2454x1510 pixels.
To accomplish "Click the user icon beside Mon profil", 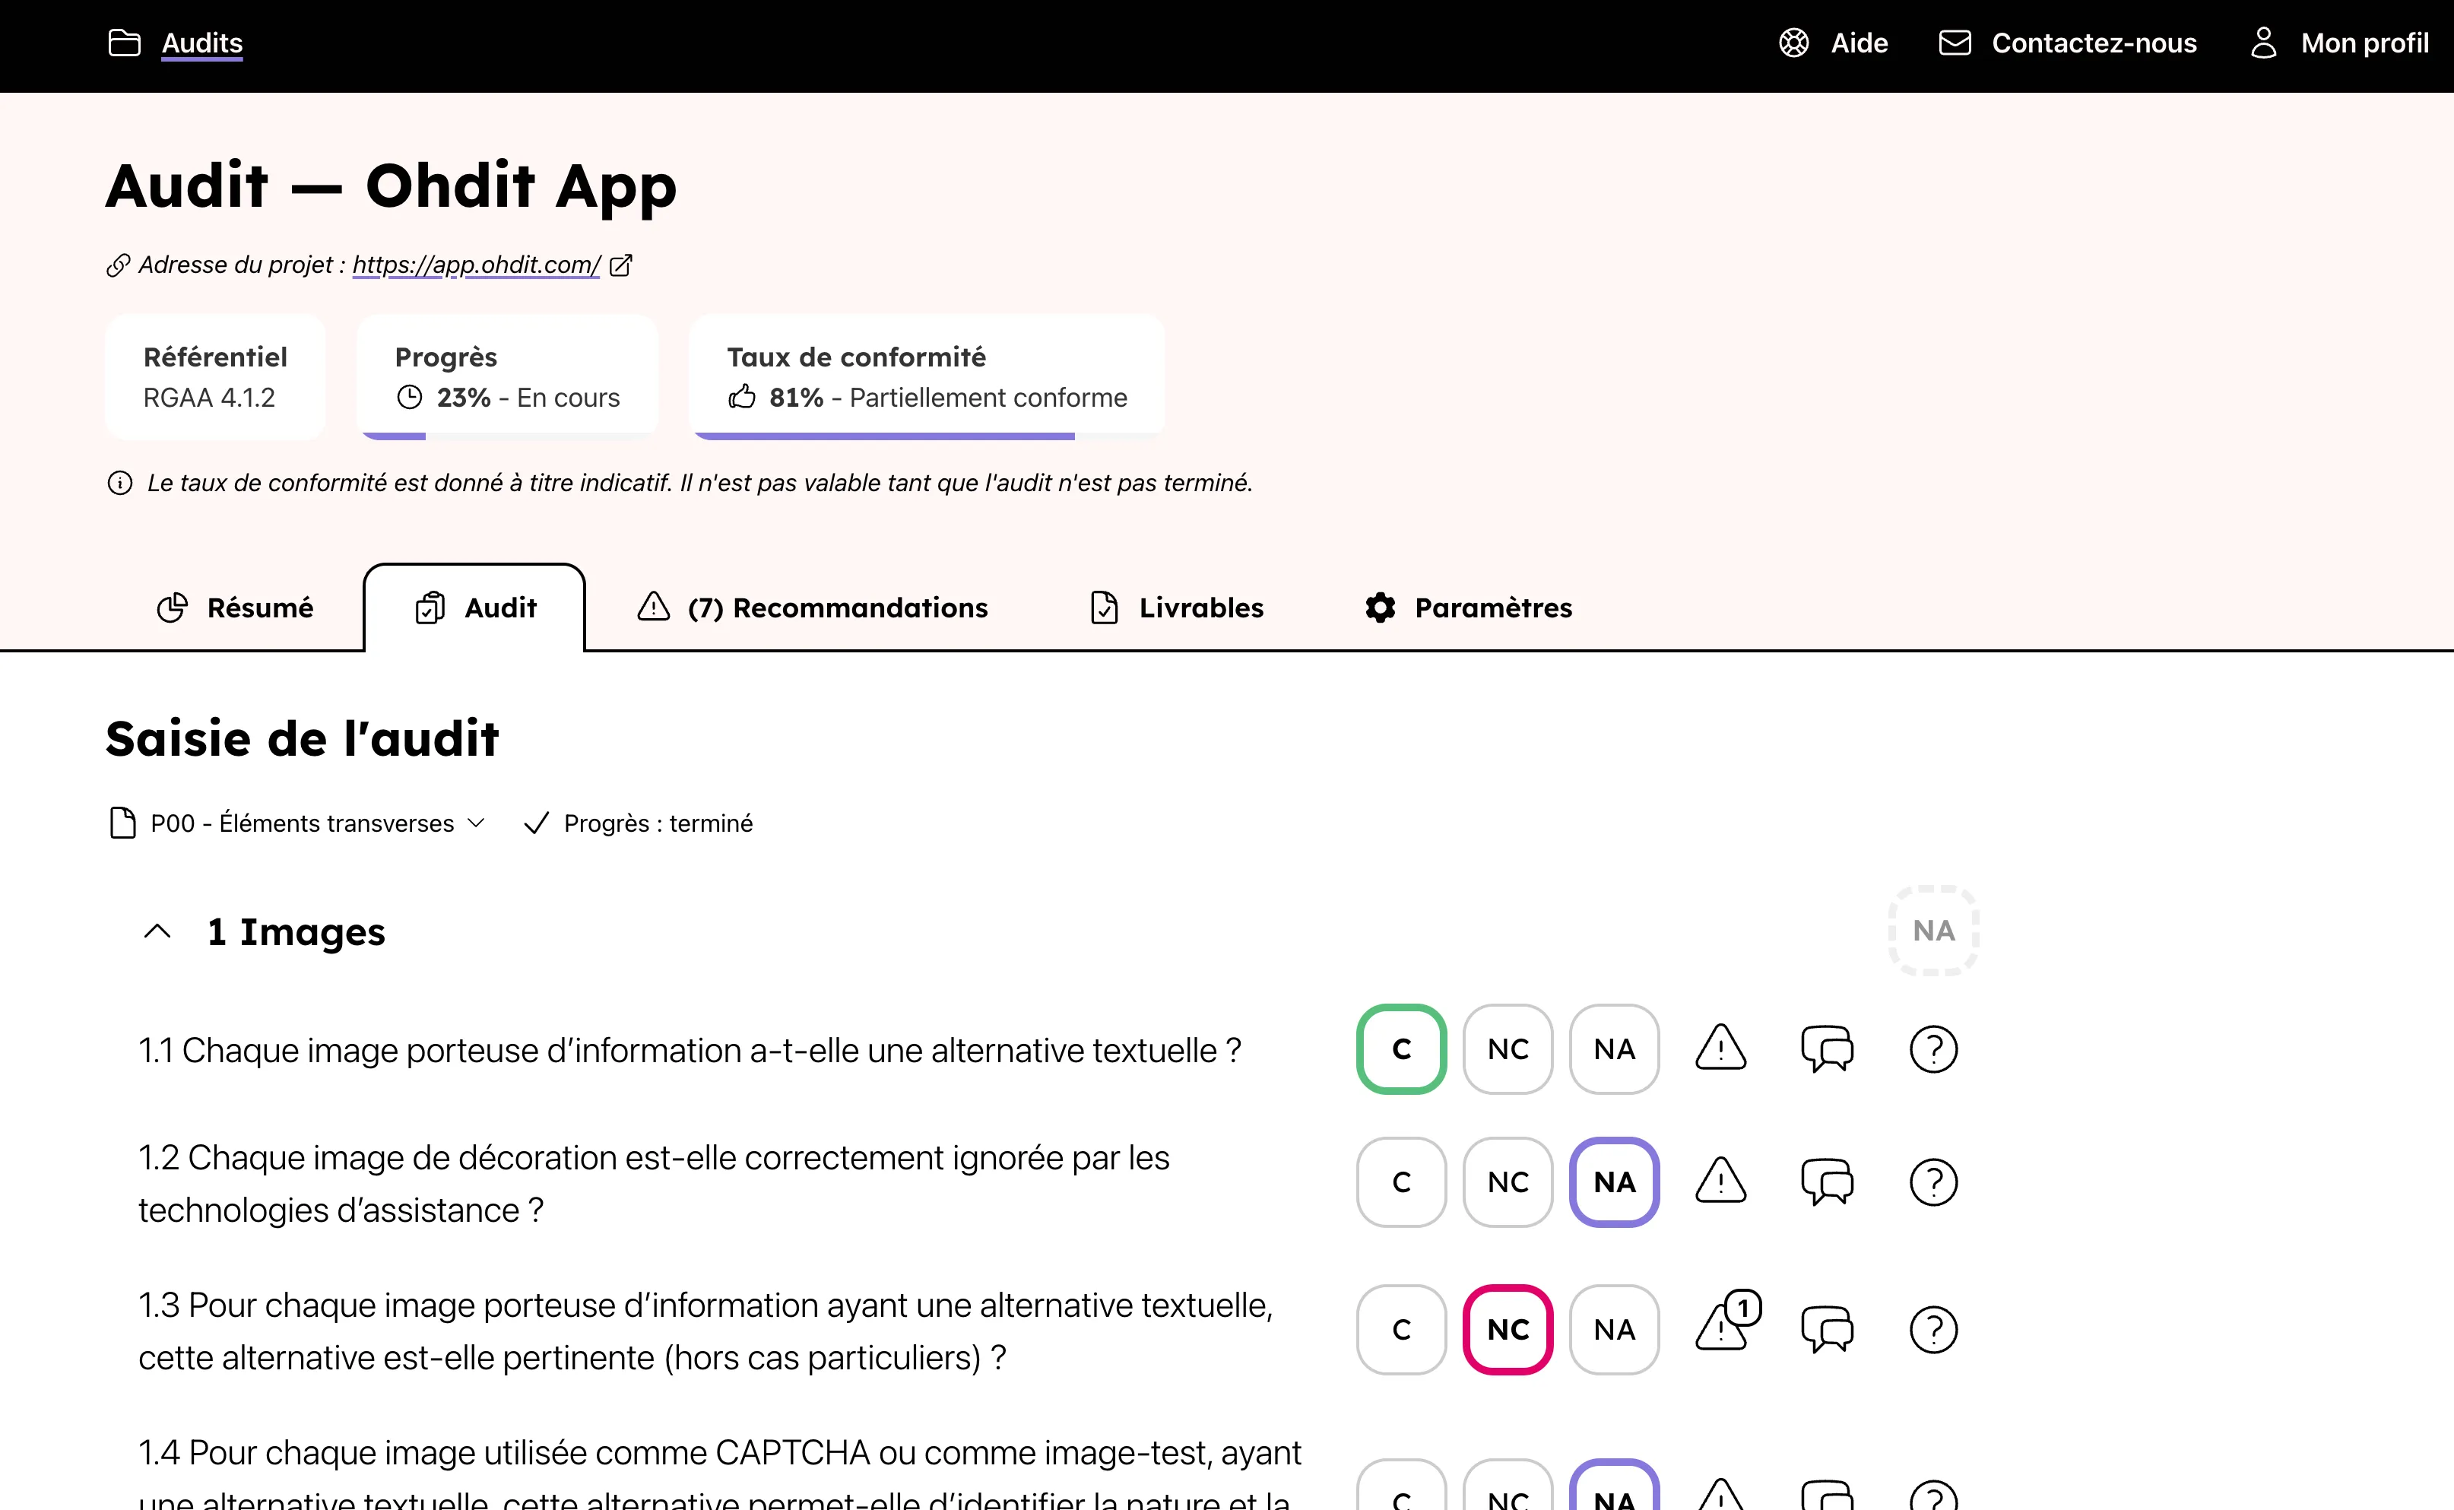I will pos(2263,43).
